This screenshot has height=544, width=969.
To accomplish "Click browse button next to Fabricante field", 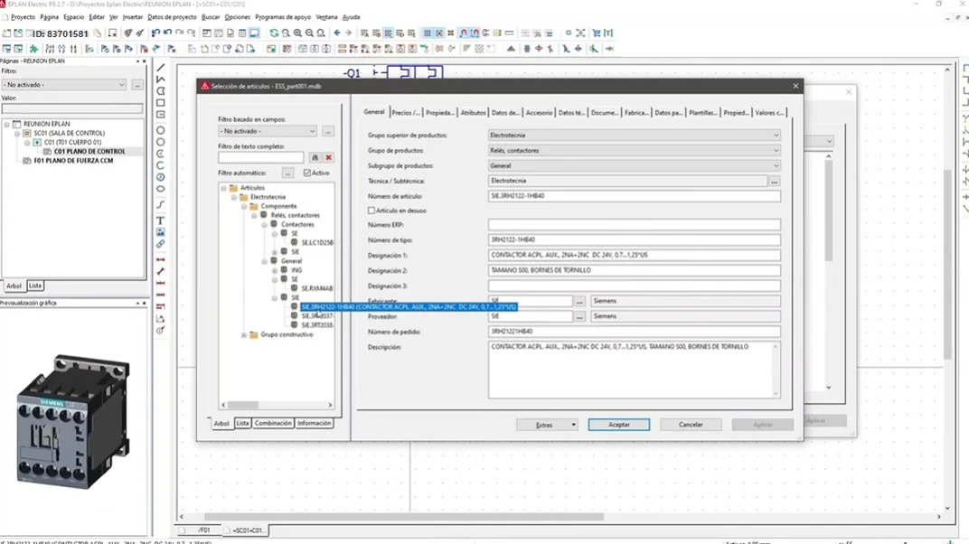I will click(579, 301).
